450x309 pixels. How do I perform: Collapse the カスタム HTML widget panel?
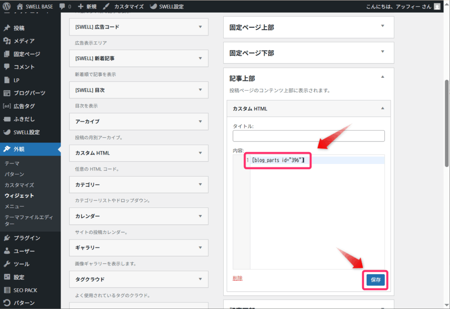(x=382, y=108)
